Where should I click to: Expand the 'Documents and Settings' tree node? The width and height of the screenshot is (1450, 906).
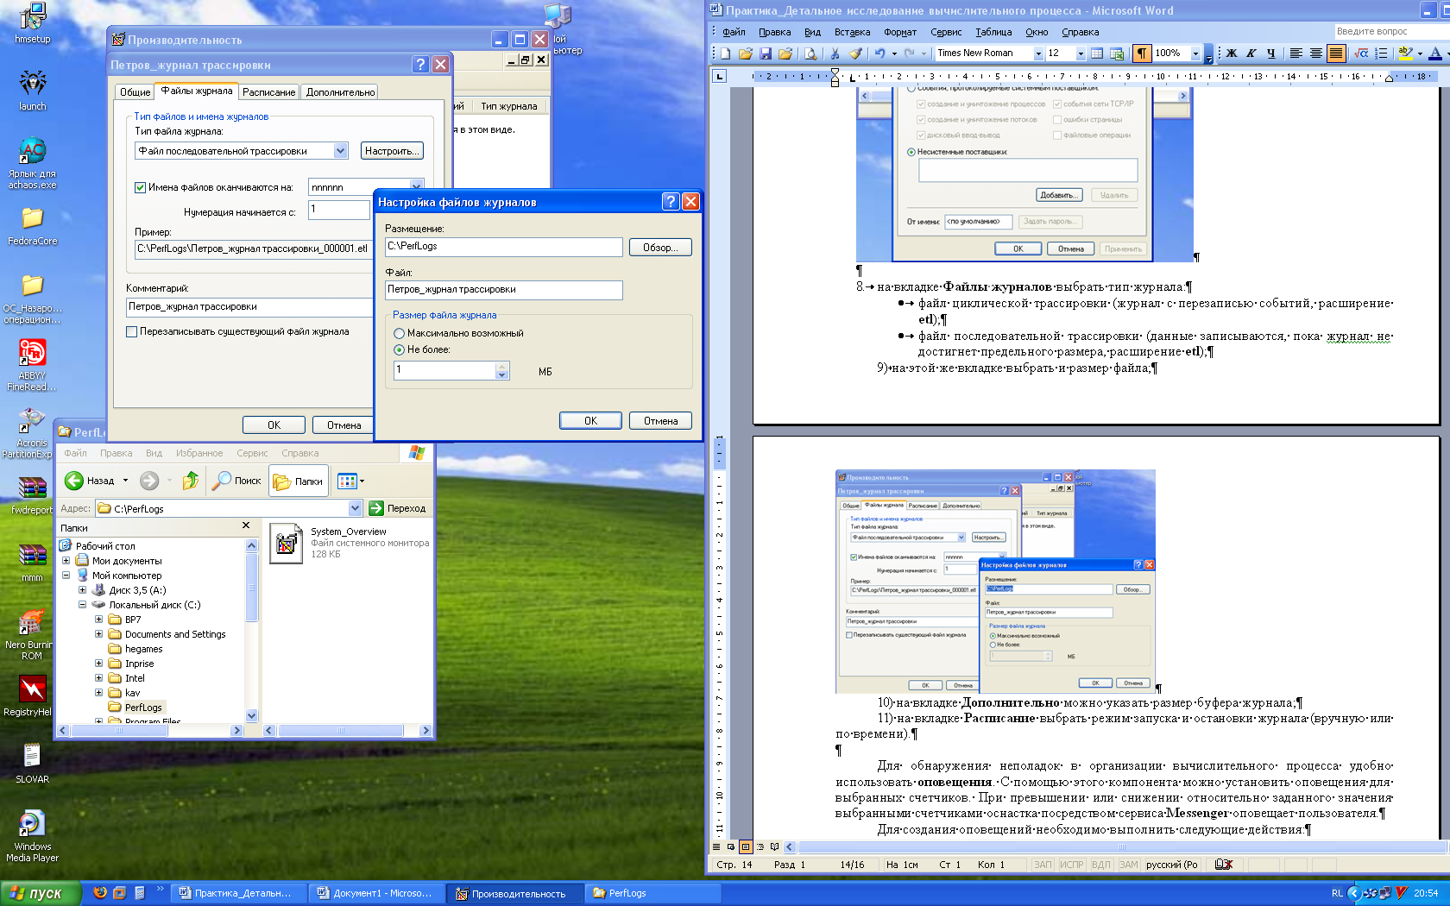click(x=98, y=634)
